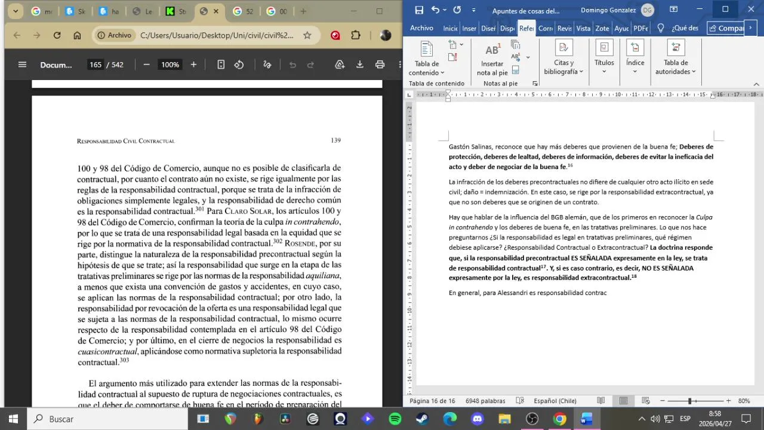Switch to Revisar ribbon tab

tap(565, 28)
